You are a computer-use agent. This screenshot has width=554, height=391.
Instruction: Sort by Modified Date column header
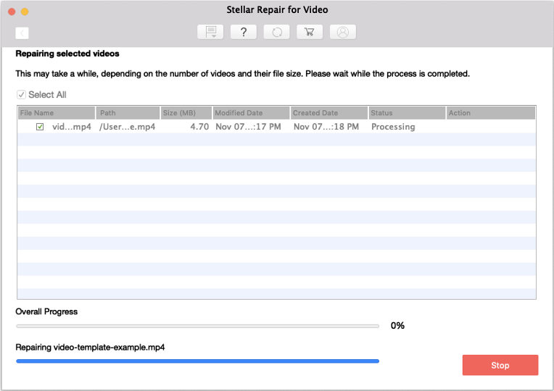pyautogui.click(x=251, y=113)
